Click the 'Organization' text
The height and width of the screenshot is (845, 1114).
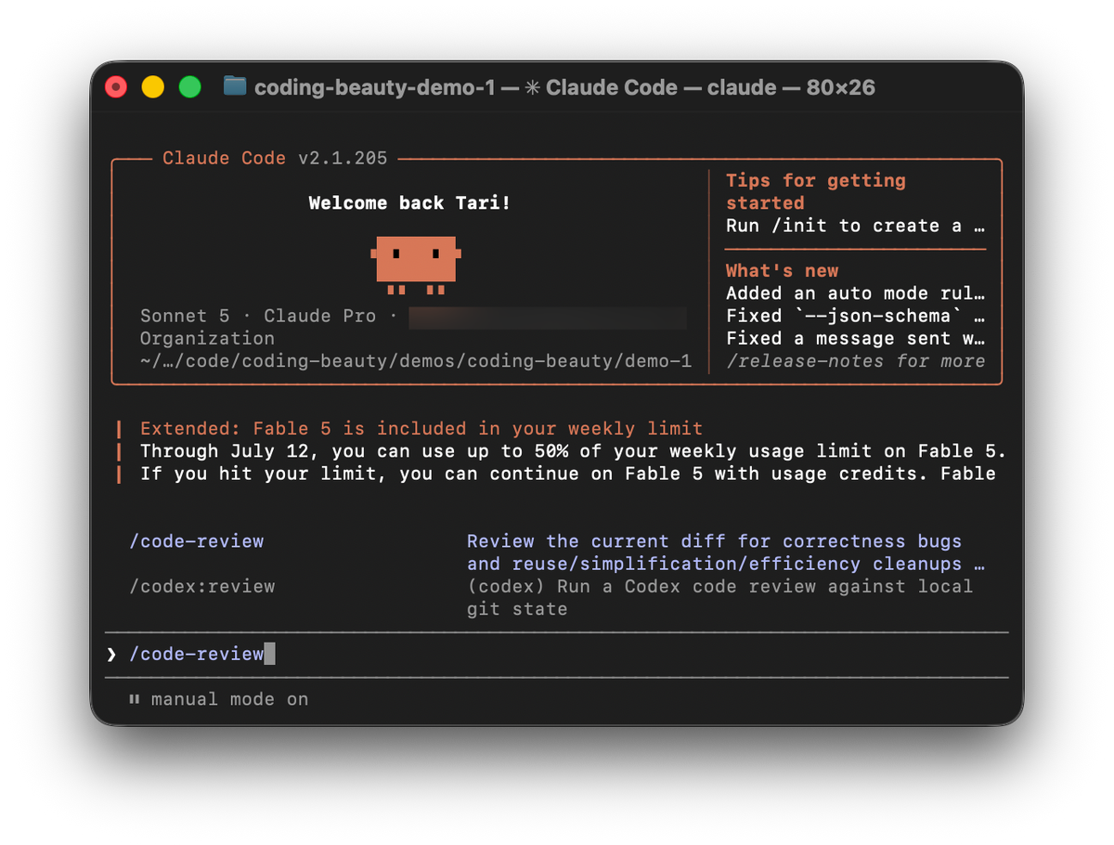point(207,338)
